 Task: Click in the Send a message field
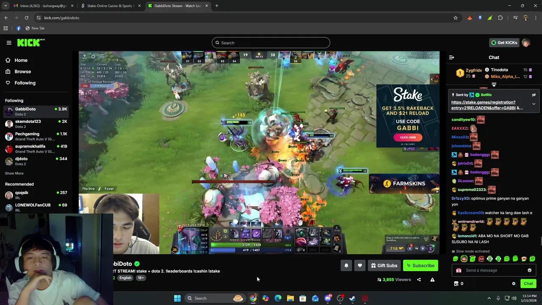tap(494, 270)
